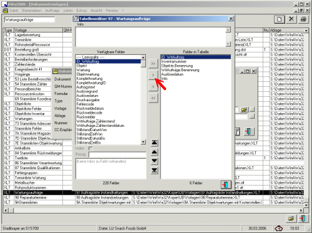Select 'Rückmeldedatum' in available fields
This screenshot has height=233, width=312.
coord(108,109)
